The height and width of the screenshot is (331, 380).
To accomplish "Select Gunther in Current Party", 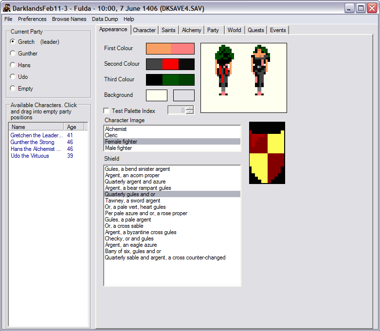I will [x=13, y=53].
